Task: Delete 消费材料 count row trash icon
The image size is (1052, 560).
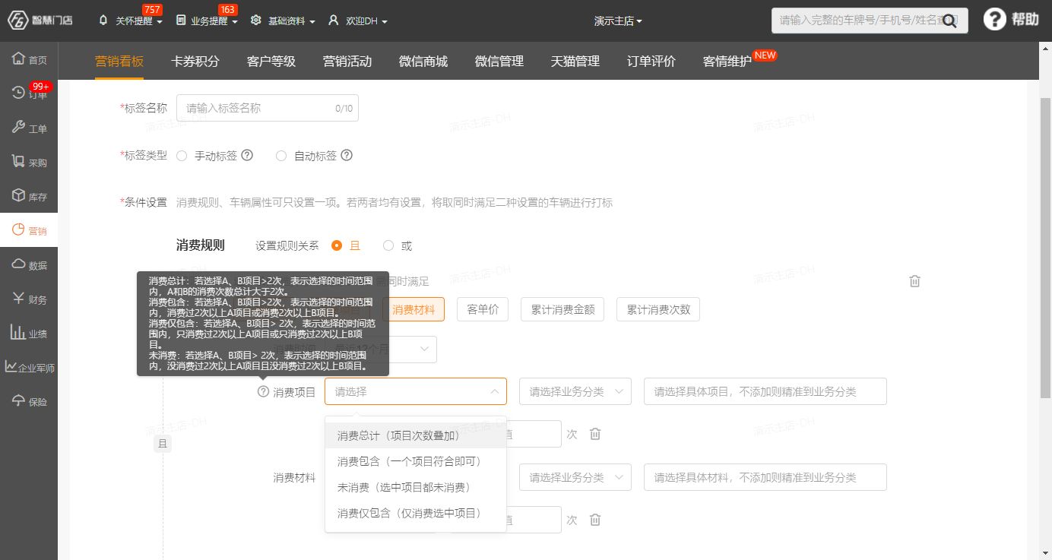Action: [x=595, y=520]
